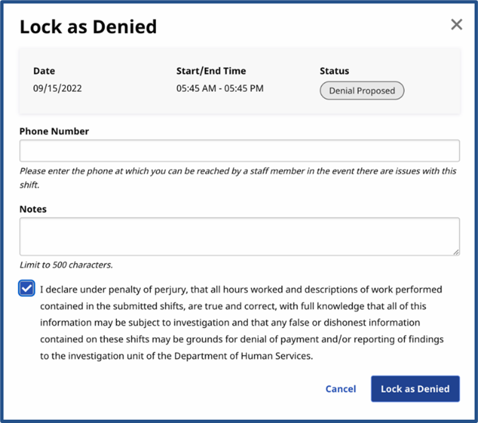Click the Date column heading
This screenshot has width=478, height=423.
44,70
